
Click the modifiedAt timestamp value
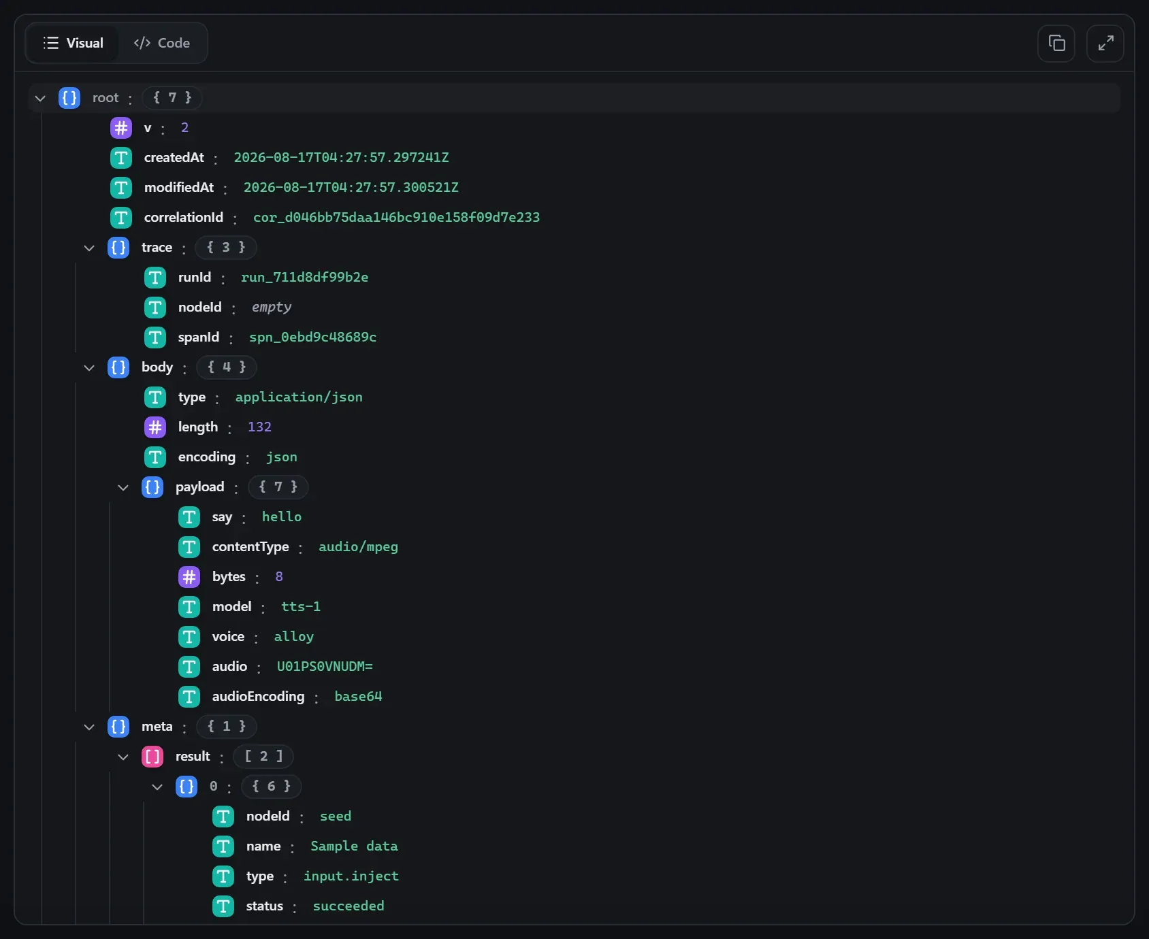(x=351, y=188)
